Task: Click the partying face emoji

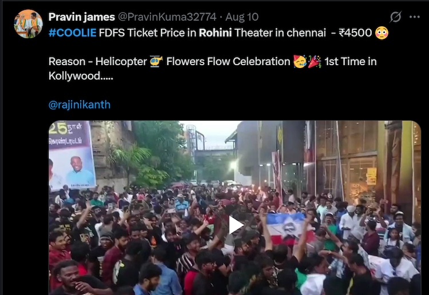Action: 300,61
